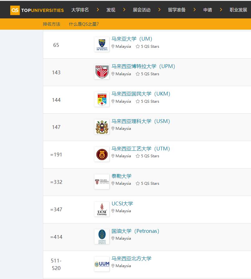
Task: Expand the chevron after 发现
Action: (124, 10)
